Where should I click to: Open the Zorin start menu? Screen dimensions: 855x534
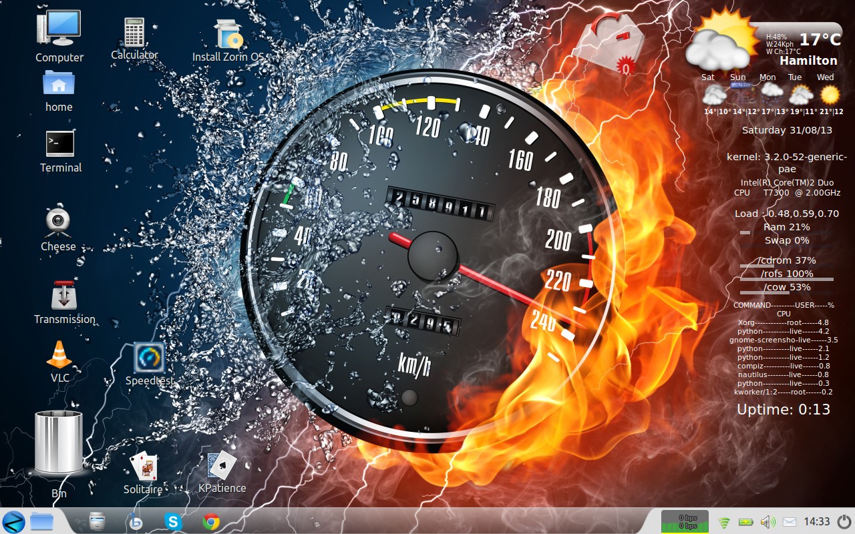13,521
